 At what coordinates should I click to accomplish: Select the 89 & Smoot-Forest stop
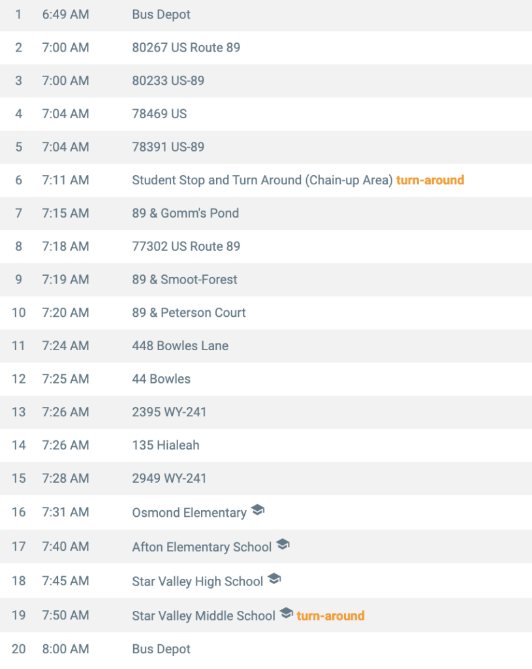coord(185,280)
